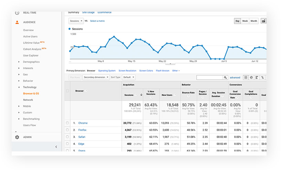Switch to the Site Usage tab
The height and width of the screenshot is (170, 281).
(89, 12)
